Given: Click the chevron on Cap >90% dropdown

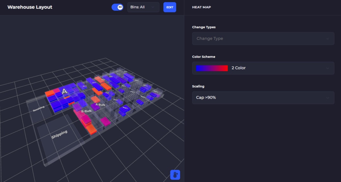Looking at the screenshot, I should [327, 98].
